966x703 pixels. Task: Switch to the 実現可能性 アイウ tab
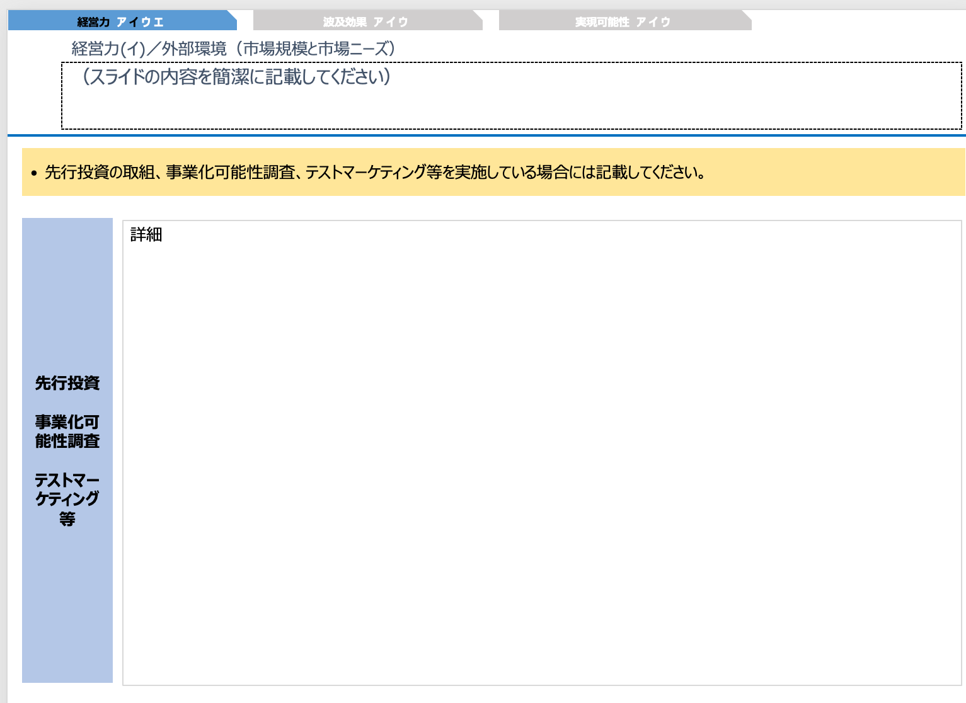coord(624,21)
